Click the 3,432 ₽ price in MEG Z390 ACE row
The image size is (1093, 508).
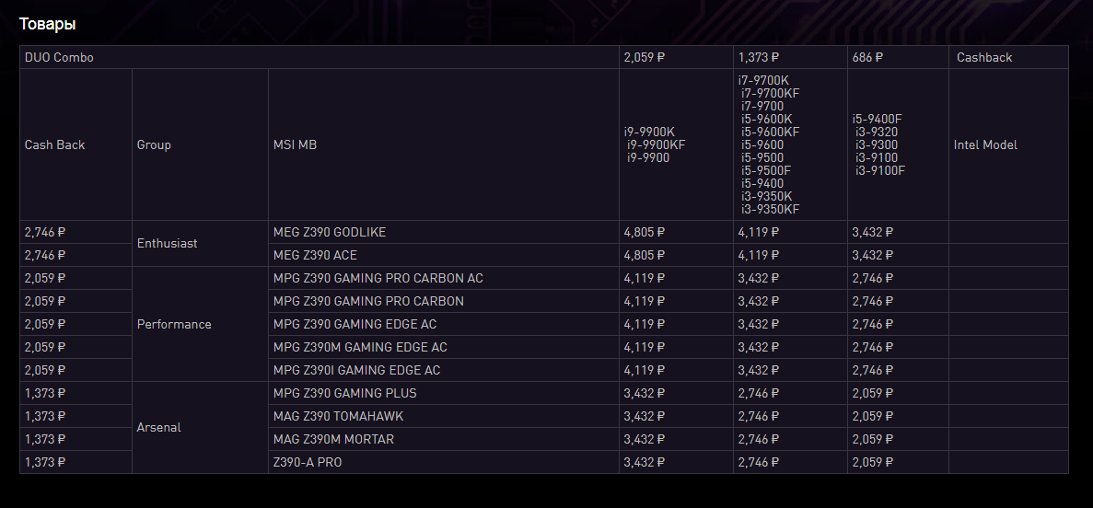coord(872,255)
